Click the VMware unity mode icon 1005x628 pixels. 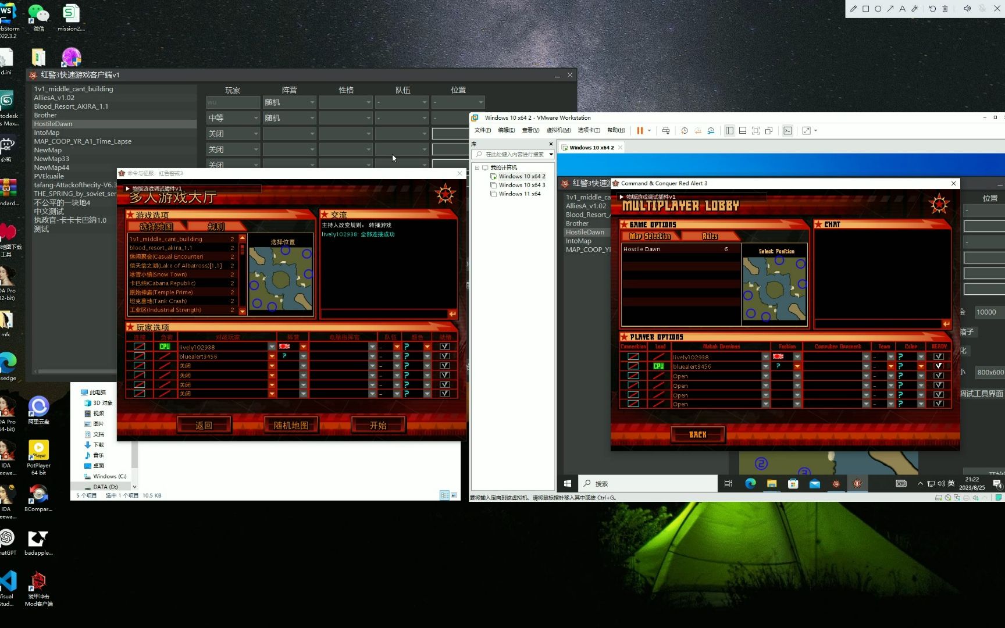click(769, 131)
